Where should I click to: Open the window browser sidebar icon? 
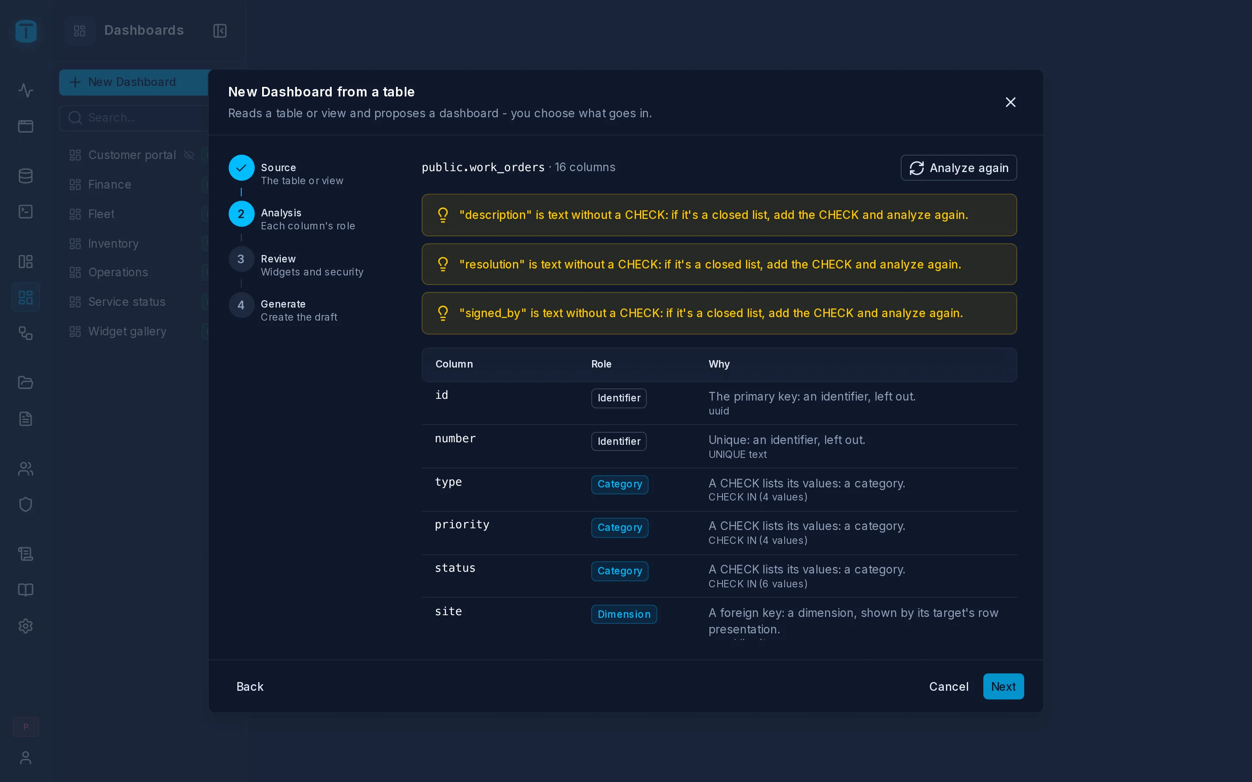[x=25, y=126]
